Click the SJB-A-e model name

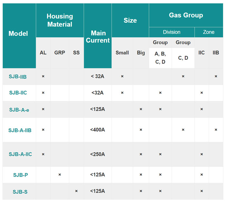19,110
